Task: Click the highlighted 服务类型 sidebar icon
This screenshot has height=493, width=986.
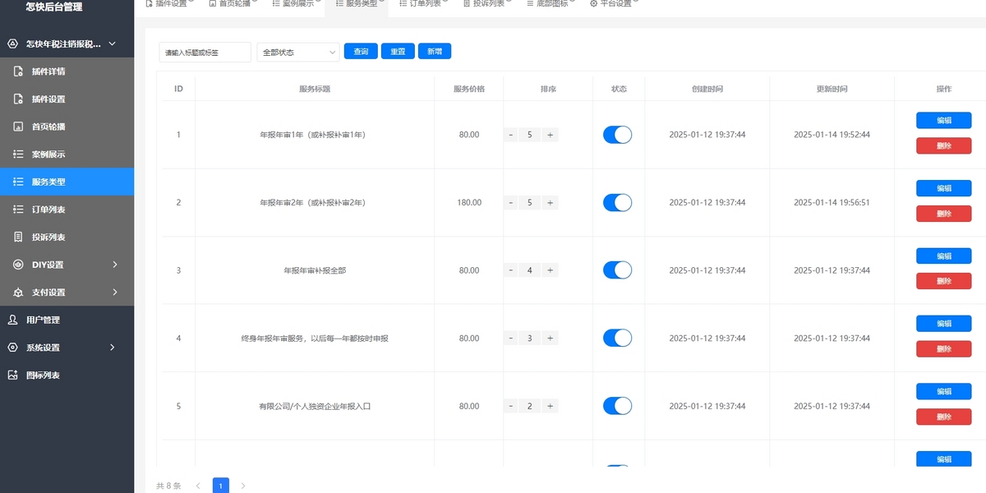Action: pyautogui.click(x=18, y=182)
